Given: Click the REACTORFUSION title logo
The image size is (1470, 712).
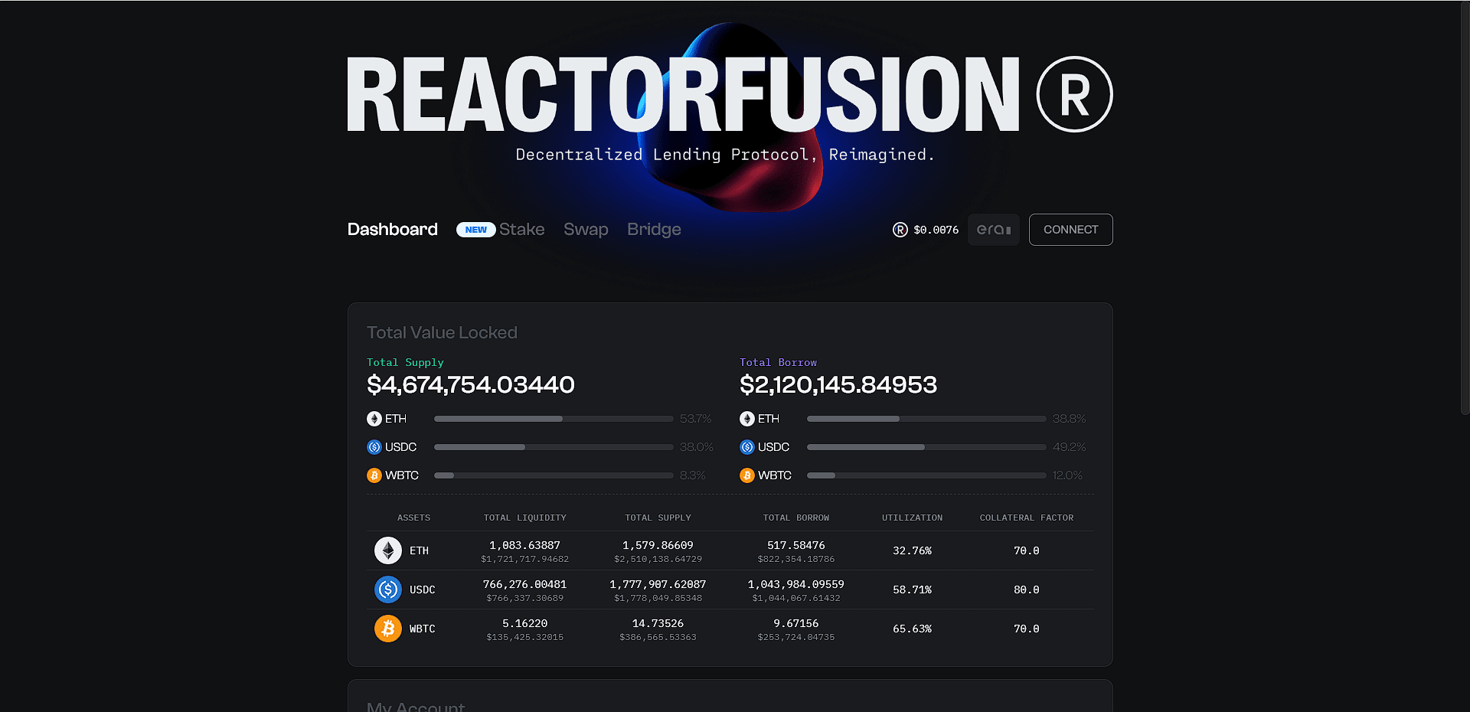Looking at the screenshot, I should point(683,94).
